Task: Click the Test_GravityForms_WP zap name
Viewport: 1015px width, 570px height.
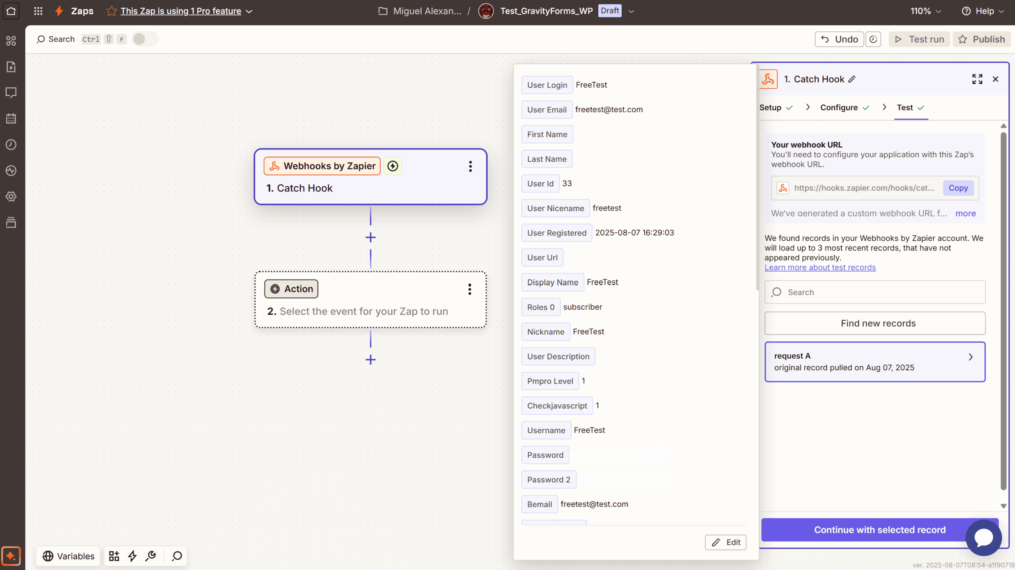Action: click(546, 11)
